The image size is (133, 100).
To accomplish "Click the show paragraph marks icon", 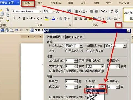I will point(112,11).
